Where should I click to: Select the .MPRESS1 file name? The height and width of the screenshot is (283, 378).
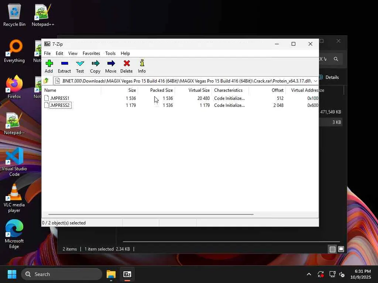point(60,98)
